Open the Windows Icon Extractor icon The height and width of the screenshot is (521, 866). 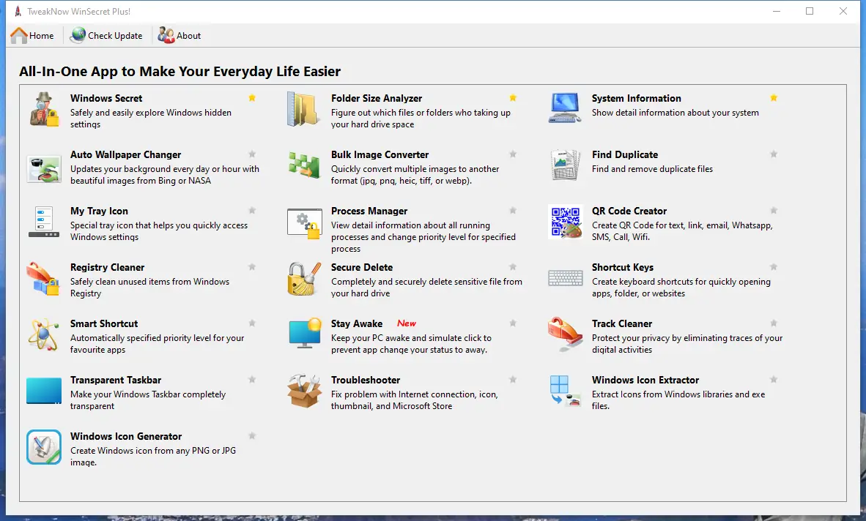(x=566, y=390)
